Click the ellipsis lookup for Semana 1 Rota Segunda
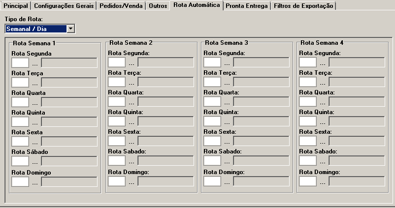Image resolution: width=395 pixels, height=208 pixels. [34, 63]
